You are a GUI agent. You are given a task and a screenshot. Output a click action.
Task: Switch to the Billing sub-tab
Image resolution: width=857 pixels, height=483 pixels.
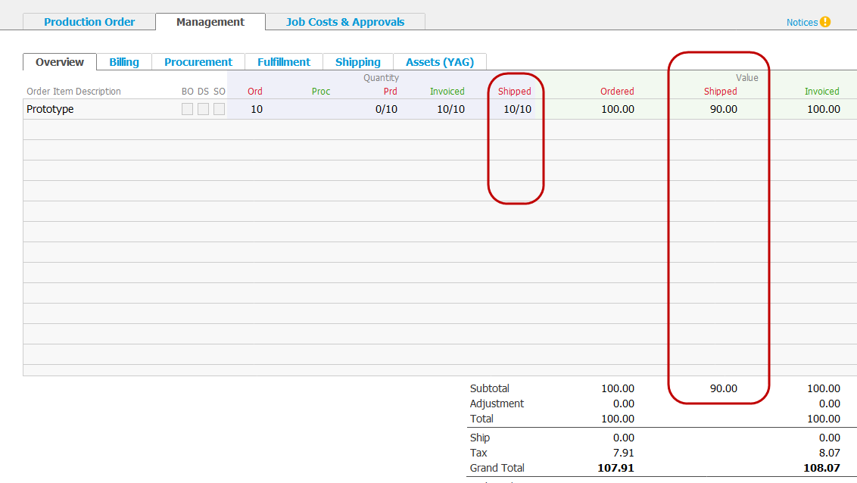click(124, 62)
